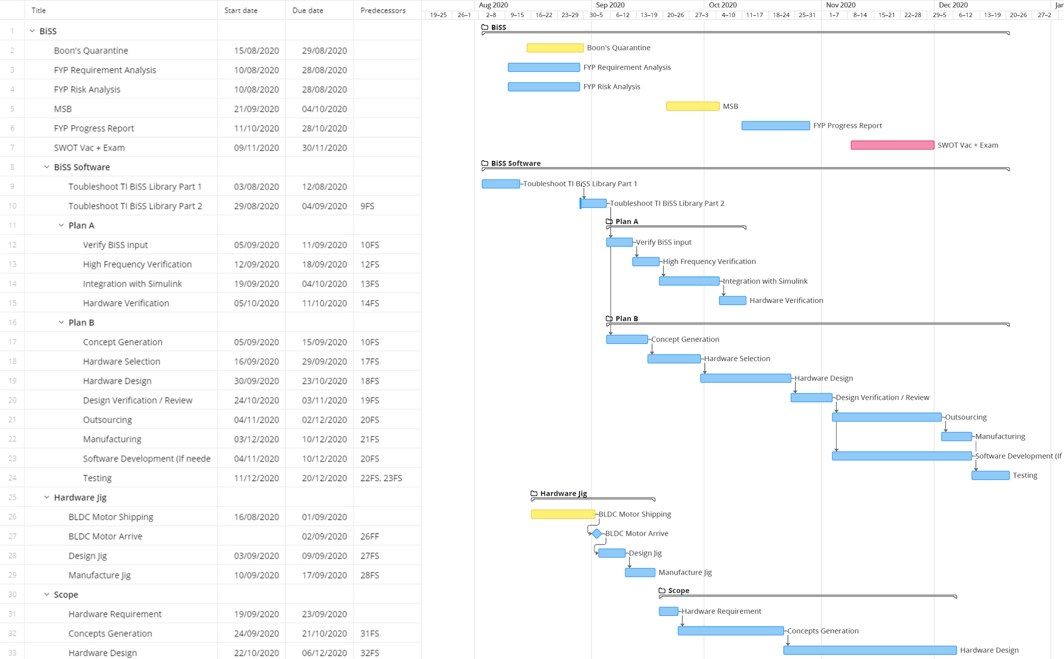Click Testing predecessors cell 22FS, 23FS
The image size is (1064, 659).
coord(381,478)
